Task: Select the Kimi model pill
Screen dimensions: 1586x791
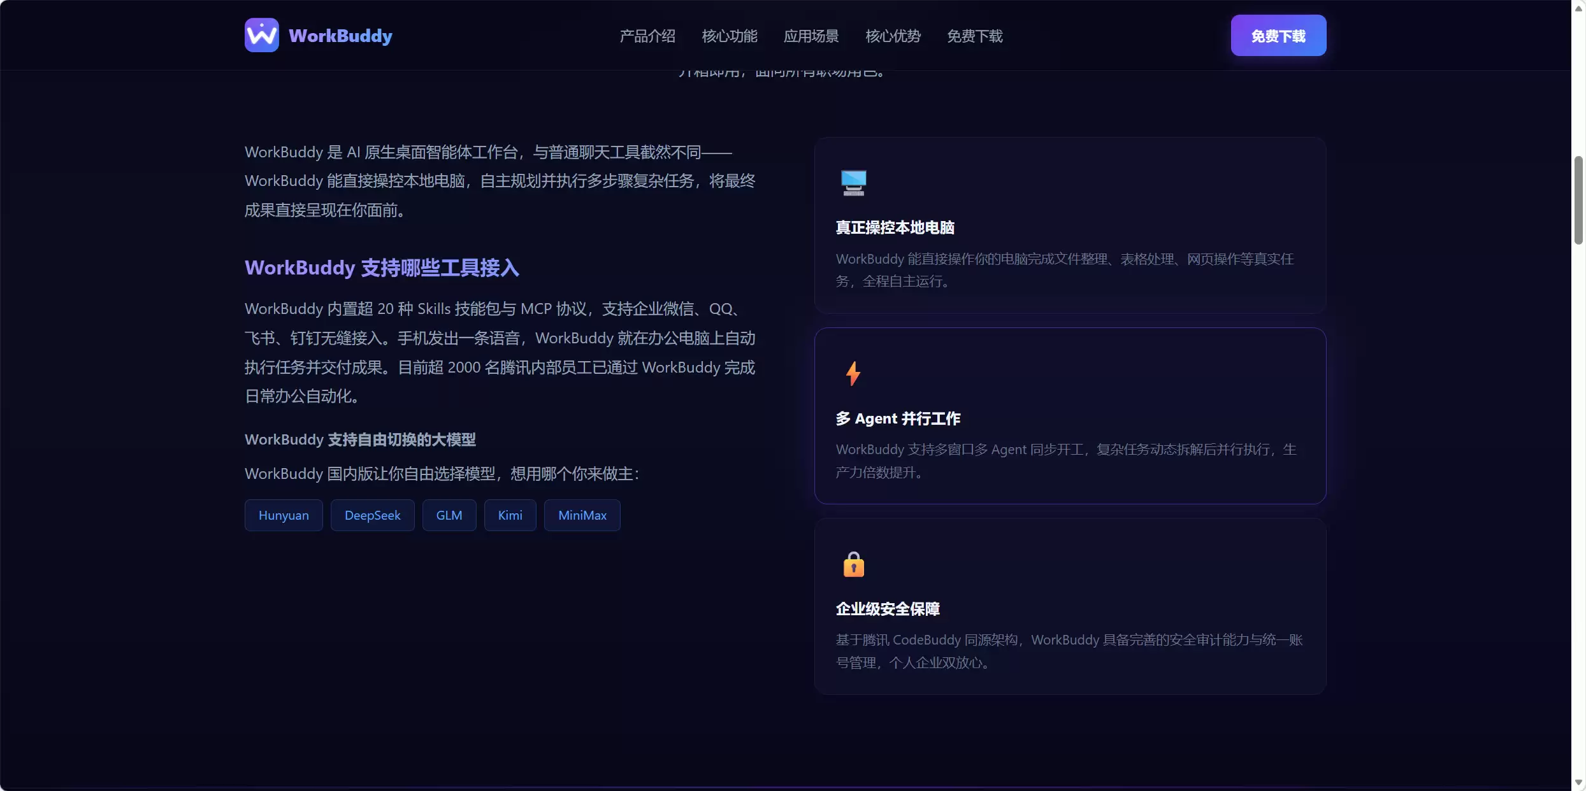Action: coord(509,515)
